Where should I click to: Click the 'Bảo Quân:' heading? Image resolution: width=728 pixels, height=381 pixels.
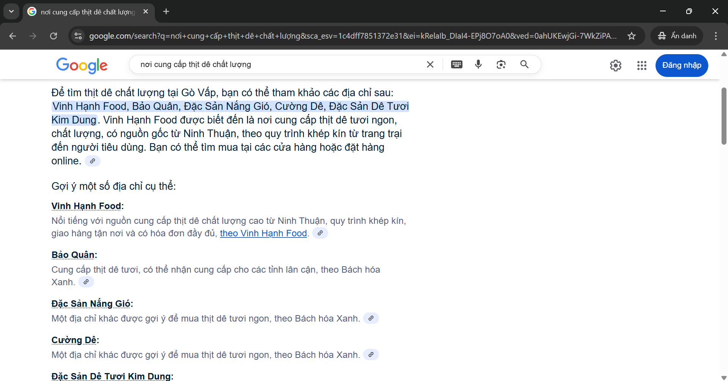click(74, 255)
